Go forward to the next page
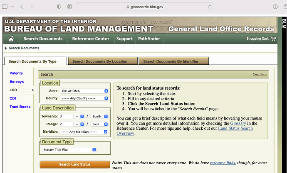The height and width of the screenshot is (173, 287). pos(32,7)
